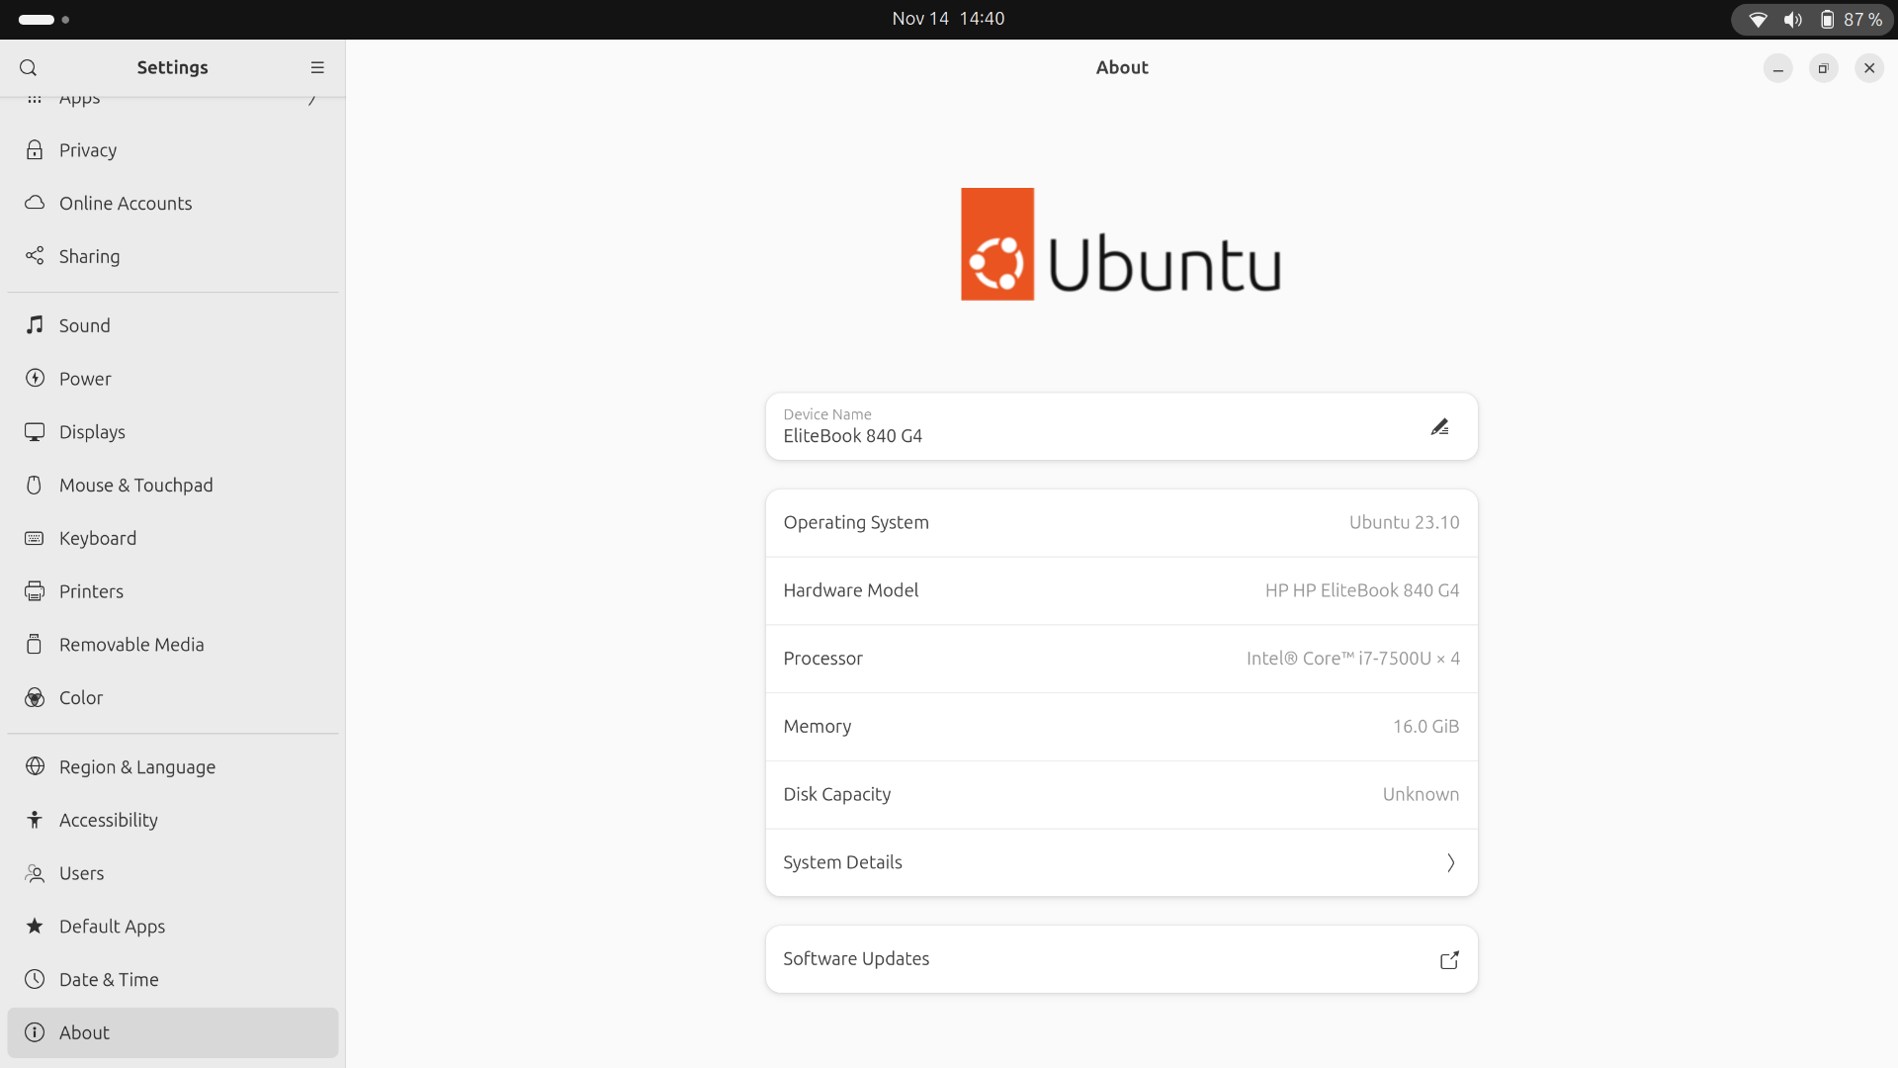Switch to Displays settings
This screenshot has height=1068, width=1898.
(x=92, y=432)
